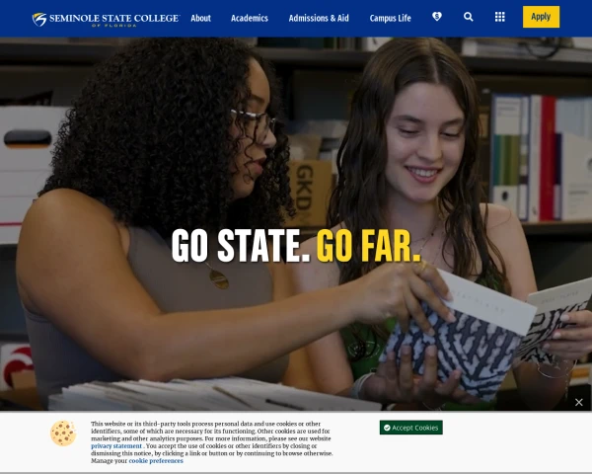The image size is (592, 474).
Task: Open the grid apps menu icon
Action: 500,17
